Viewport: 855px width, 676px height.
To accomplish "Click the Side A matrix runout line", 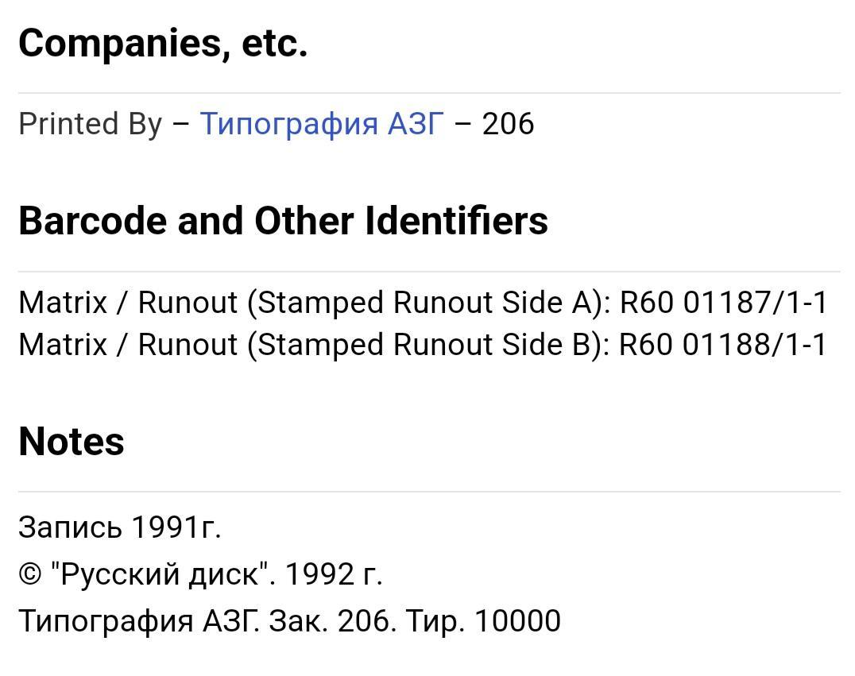I will 424,303.
